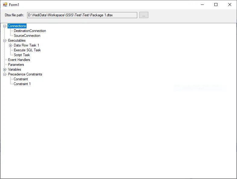This screenshot has width=237, height=179.
Task: Select Variables tree item
Action: pos(14,70)
